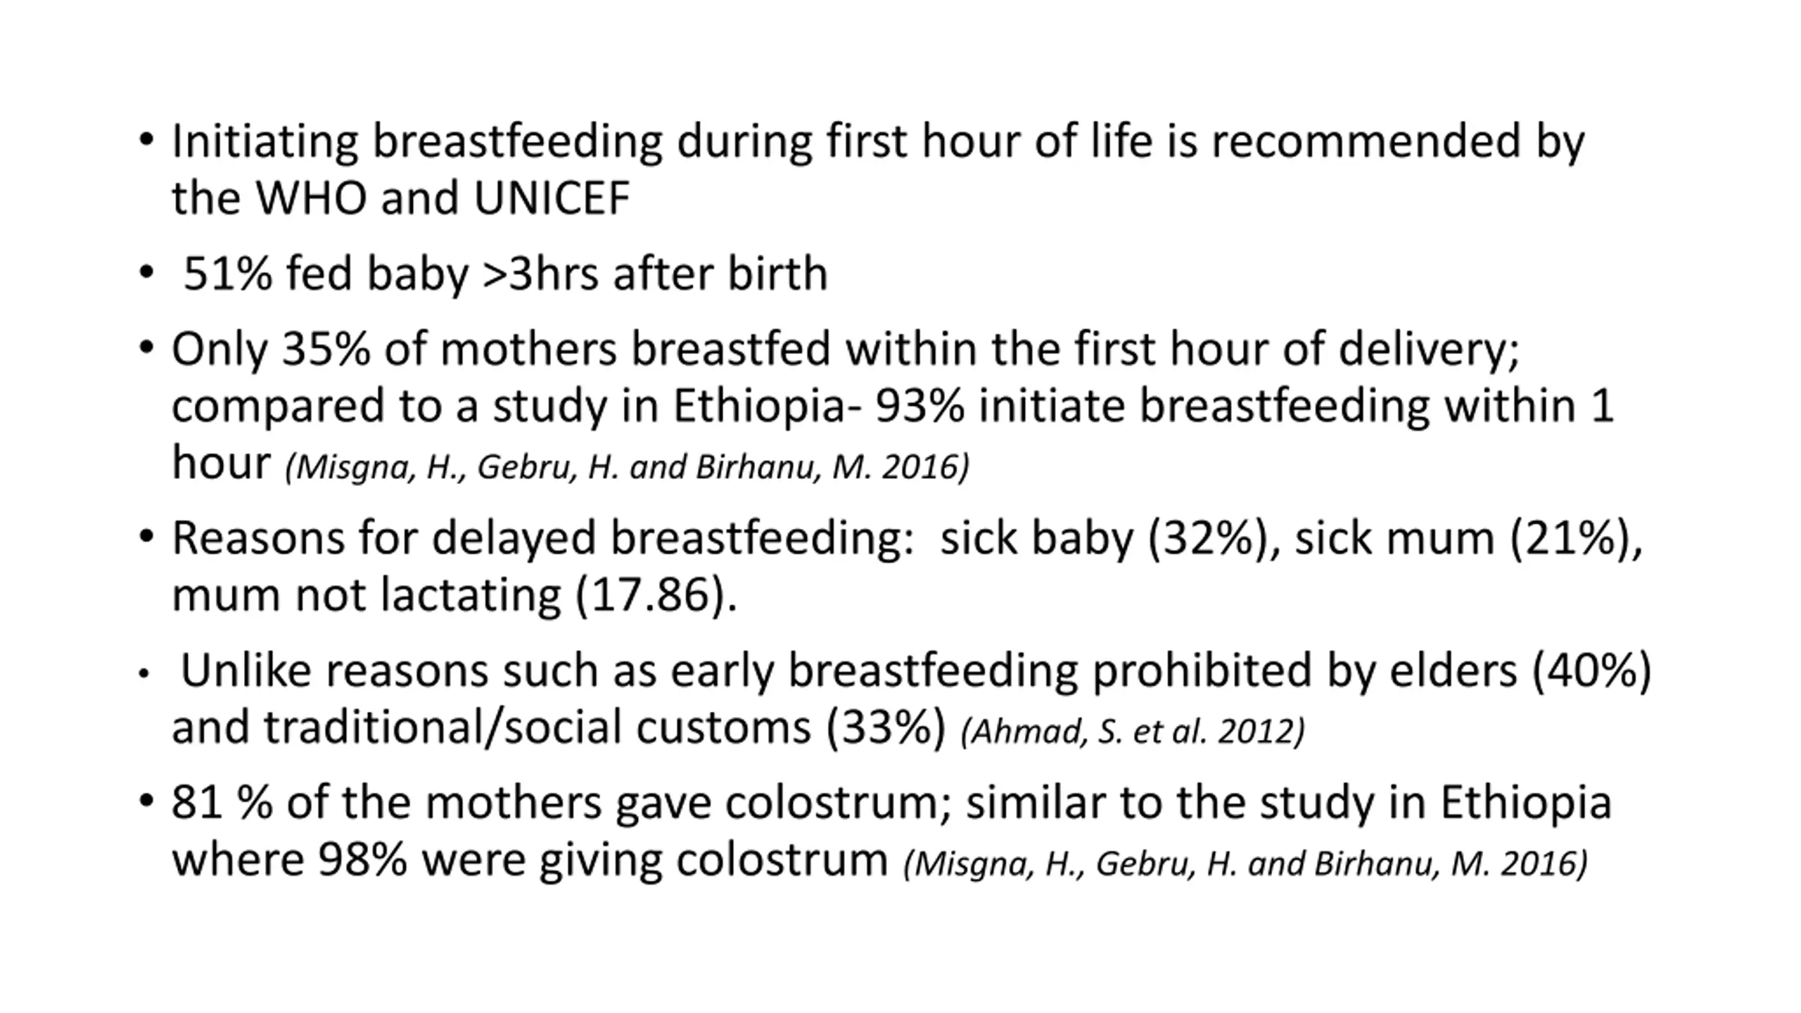1801x1013 pixels.
Task: Click the text "mum not lactating (17.86)"
Action: [454, 595]
